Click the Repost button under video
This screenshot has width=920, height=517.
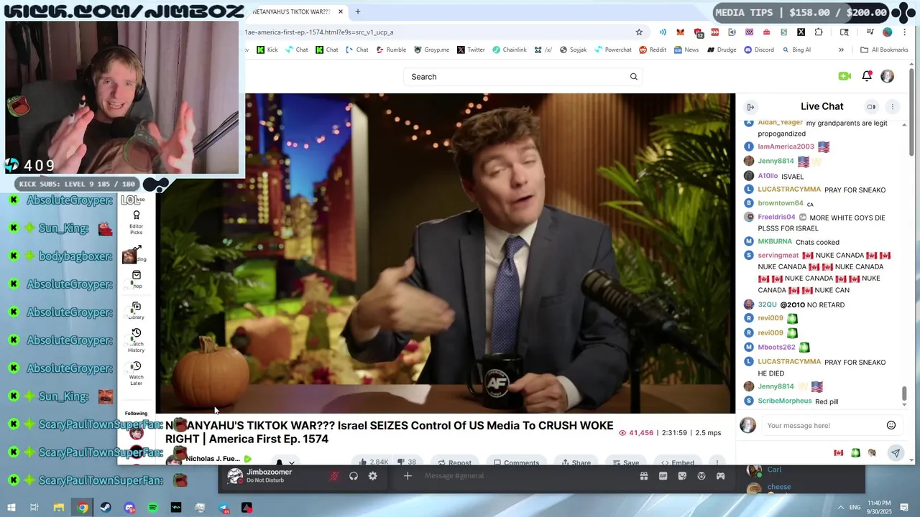point(455,462)
